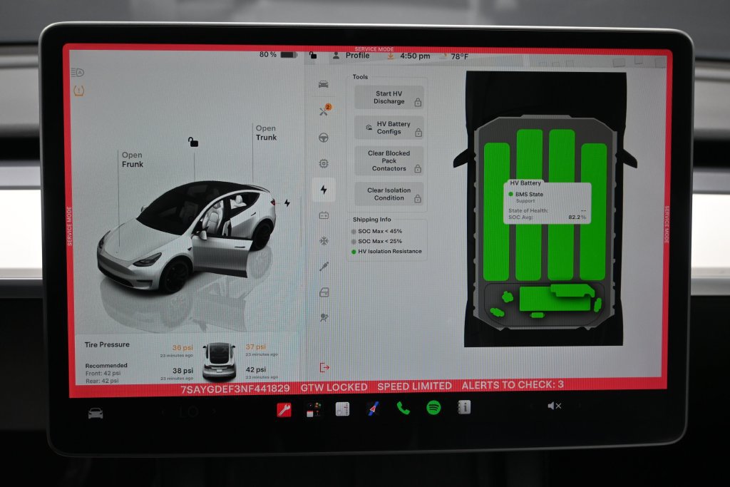Screen dimensions: 730x487
Task: Tap the 78°F outside temperature
Action: pos(459,56)
